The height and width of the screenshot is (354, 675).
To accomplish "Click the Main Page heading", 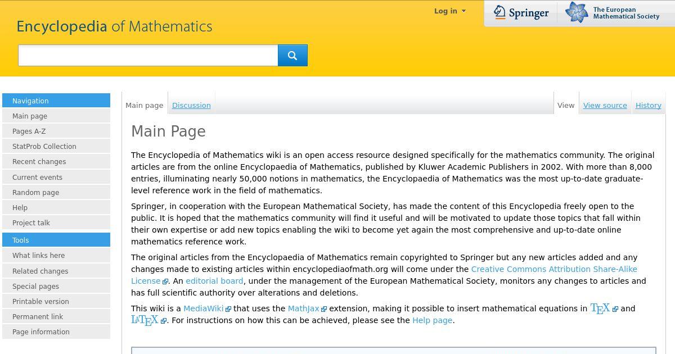I will (x=168, y=131).
